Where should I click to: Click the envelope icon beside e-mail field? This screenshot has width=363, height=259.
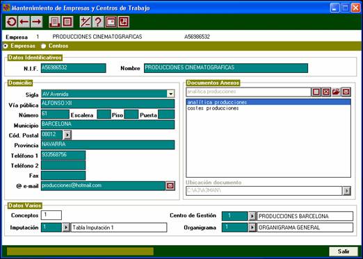pyautogui.click(x=170, y=185)
